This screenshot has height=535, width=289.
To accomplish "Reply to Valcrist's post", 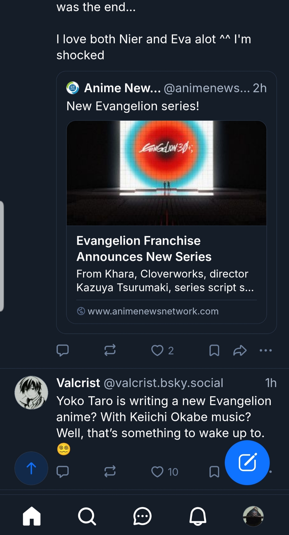I will pyautogui.click(x=63, y=472).
